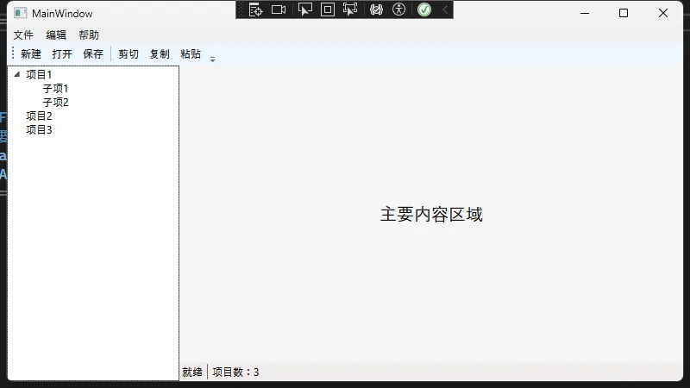Open the Live Visual Tree debug icon
Image resolution: width=690 pixels, height=388 pixels.
[x=255, y=9]
